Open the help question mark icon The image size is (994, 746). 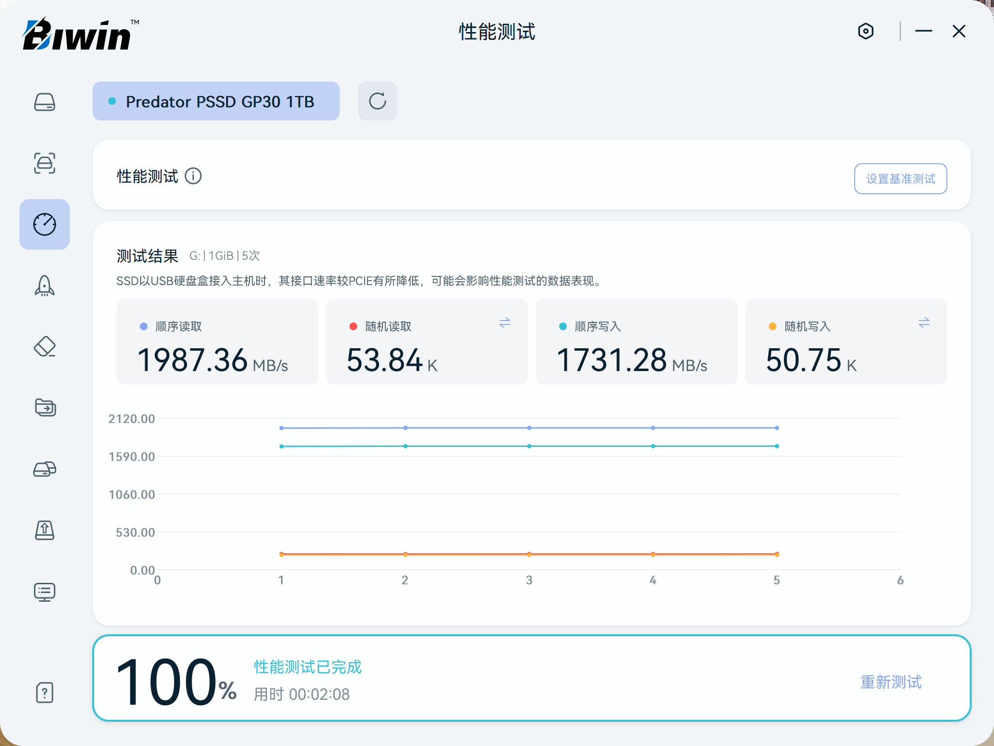tap(45, 693)
